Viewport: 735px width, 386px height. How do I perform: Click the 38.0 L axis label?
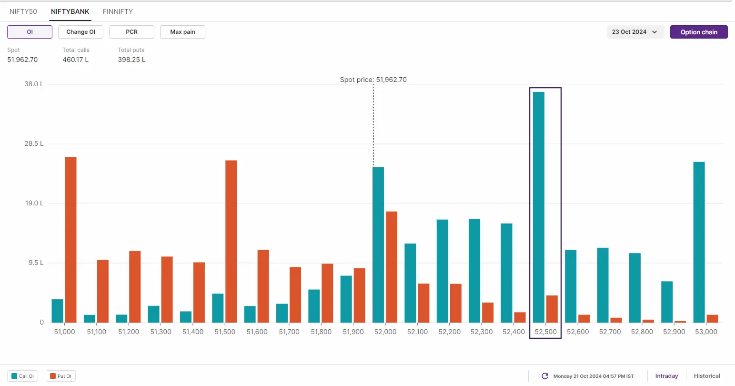[34, 84]
